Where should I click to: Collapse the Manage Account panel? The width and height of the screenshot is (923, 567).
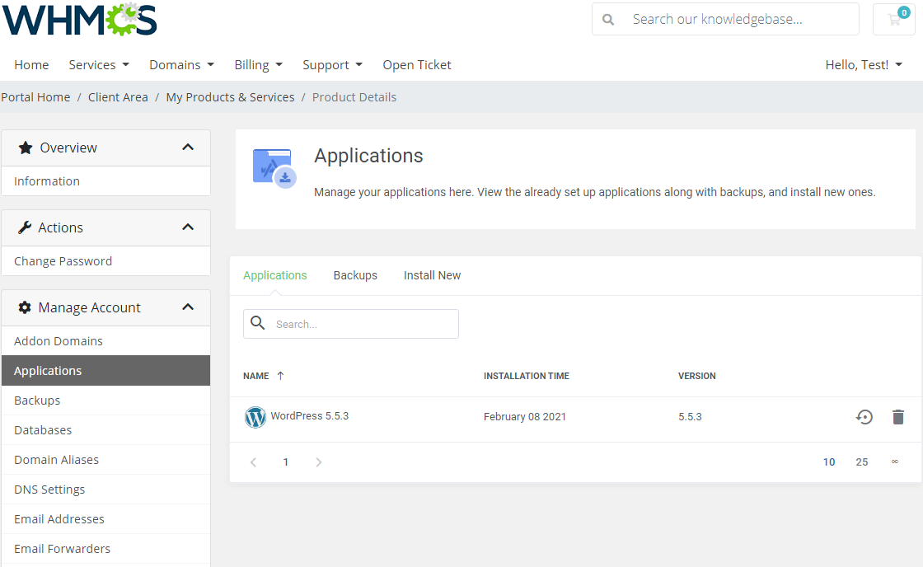coord(188,307)
